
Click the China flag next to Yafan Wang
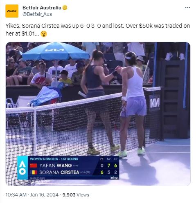(x=34, y=165)
